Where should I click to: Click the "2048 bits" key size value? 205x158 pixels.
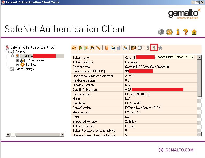(131, 122)
